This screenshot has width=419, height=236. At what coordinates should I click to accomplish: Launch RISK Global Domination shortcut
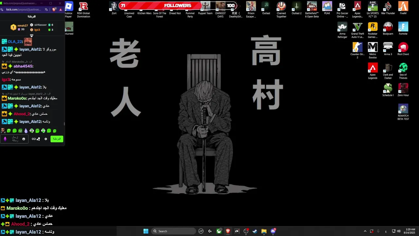click(83, 10)
